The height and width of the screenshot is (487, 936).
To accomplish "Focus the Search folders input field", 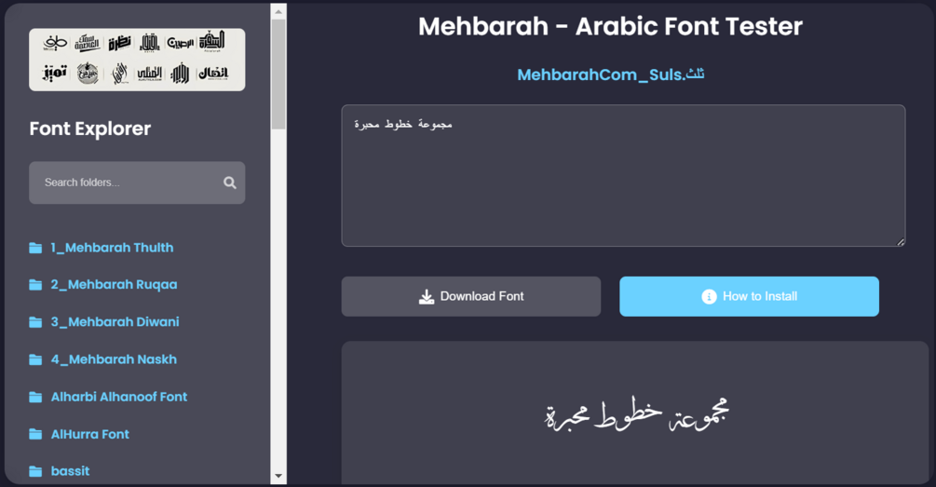I will (x=137, y=183).
